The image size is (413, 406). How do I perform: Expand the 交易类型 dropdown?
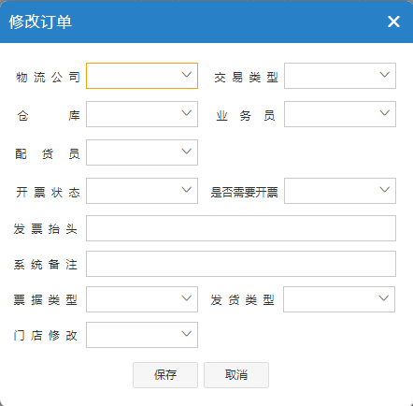pos(340,76)
